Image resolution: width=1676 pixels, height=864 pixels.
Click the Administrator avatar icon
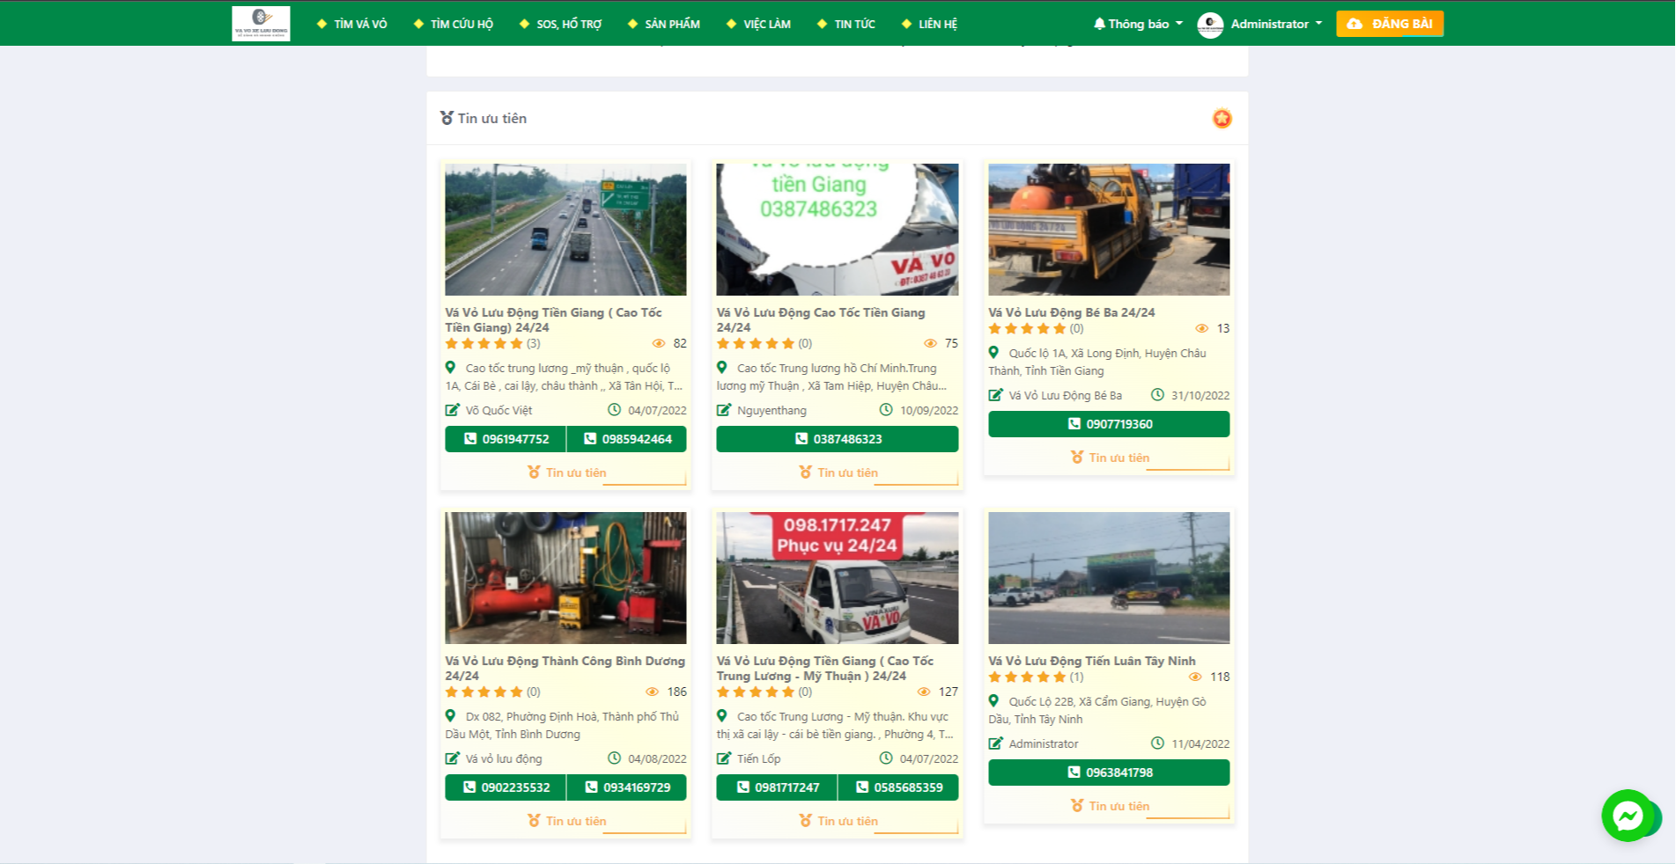[1210, 25]
